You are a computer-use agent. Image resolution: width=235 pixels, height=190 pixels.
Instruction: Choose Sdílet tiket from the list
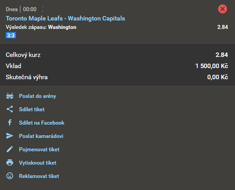(x=31, y=109)
